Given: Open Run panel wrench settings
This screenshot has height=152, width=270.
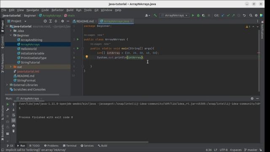Looking at the screenshot, I should pyautogui.click(x=8, y=110).
